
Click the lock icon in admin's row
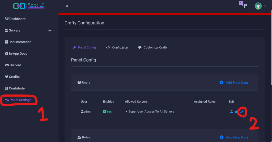tap(236, 112)
